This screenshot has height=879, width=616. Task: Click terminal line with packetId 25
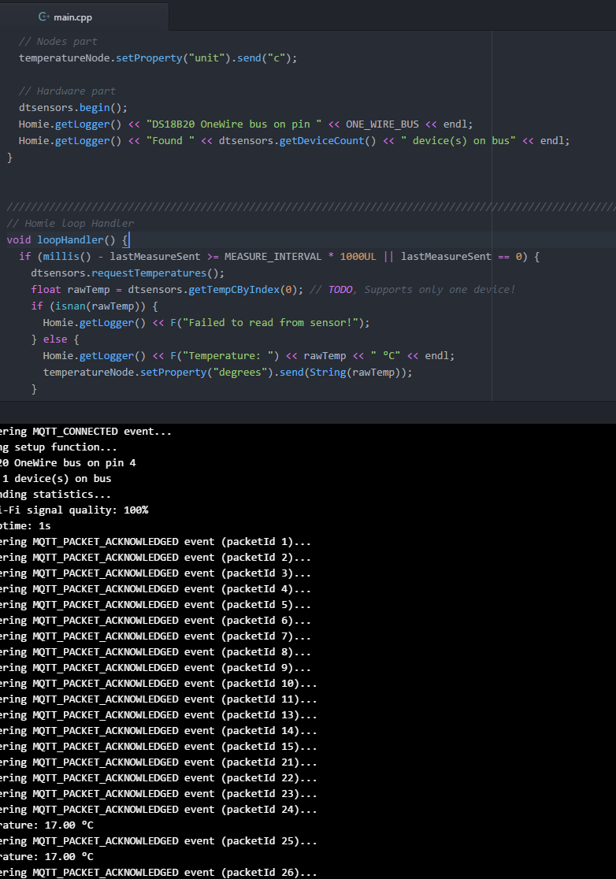[158, 841]
